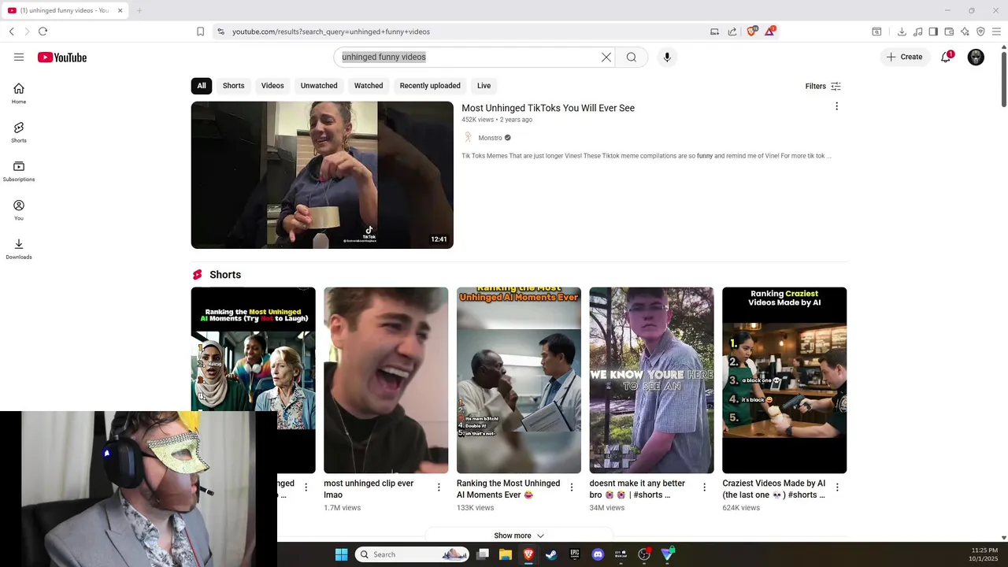Click the magnifier search button

[x=632, y=57]
